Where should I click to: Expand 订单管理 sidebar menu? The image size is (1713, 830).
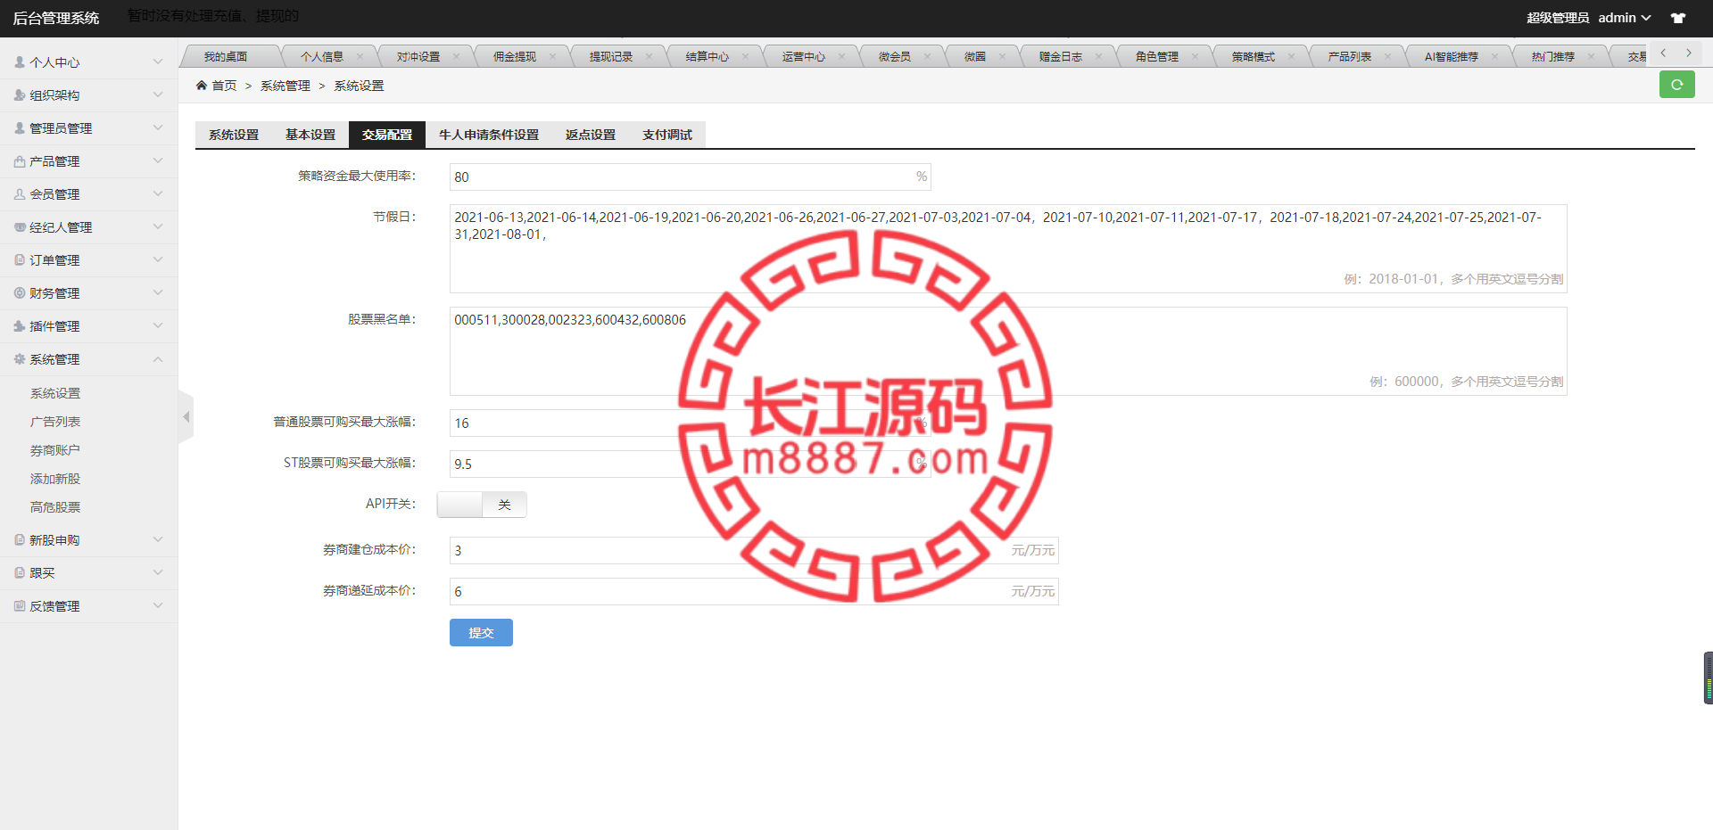click(x=88, y=260)
